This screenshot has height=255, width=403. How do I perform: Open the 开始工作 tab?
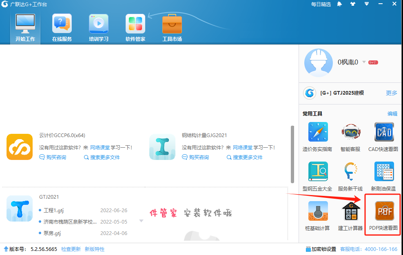pyautogui.click(x=25, y=28)
